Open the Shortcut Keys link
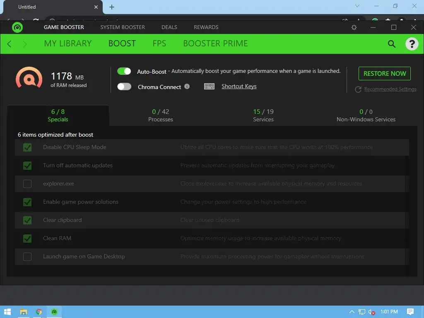Screen dimensions: 424x318 pos(239,86)
